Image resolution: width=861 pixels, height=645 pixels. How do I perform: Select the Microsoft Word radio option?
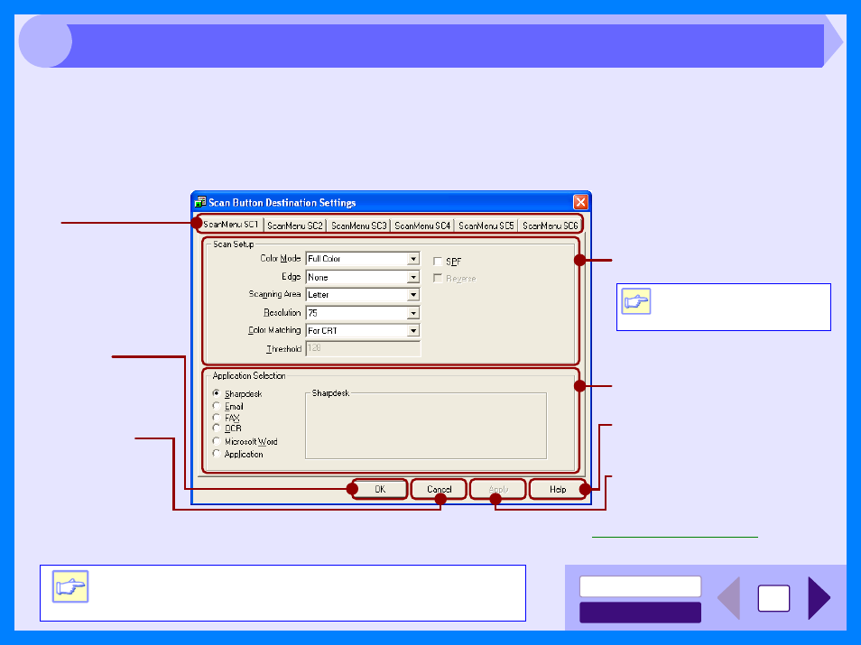point(217,441)
